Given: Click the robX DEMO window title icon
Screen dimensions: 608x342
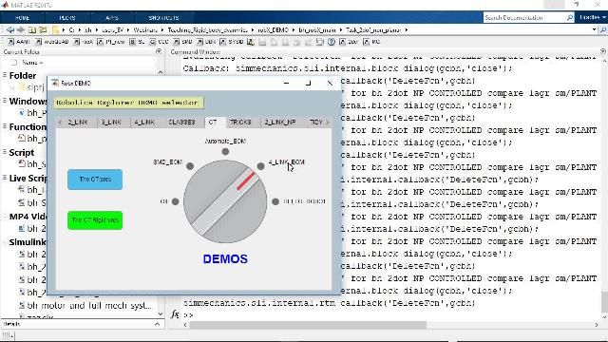Looking at the screenshot, I should click(55, 83).
